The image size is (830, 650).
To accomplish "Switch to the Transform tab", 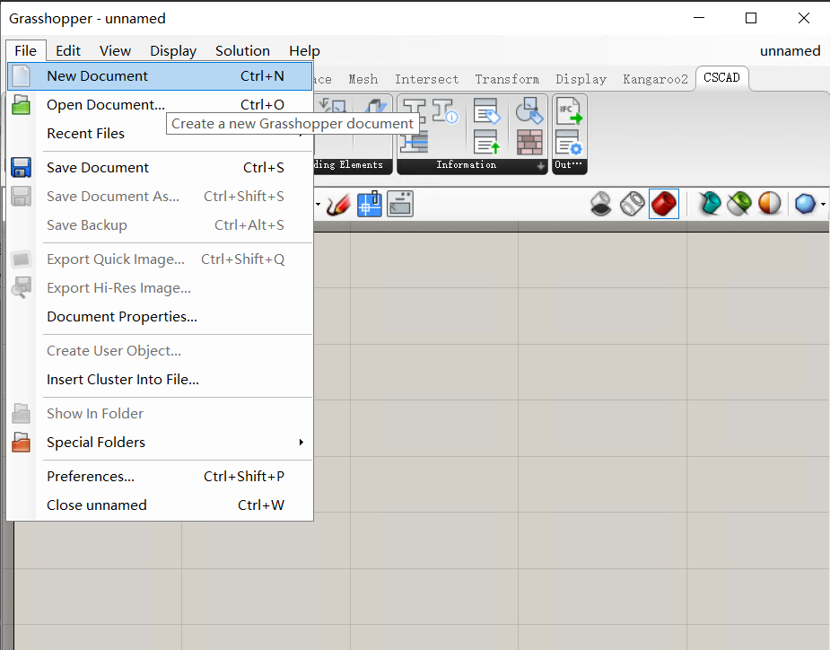I will pyautogui.click(x=507, y=80).
